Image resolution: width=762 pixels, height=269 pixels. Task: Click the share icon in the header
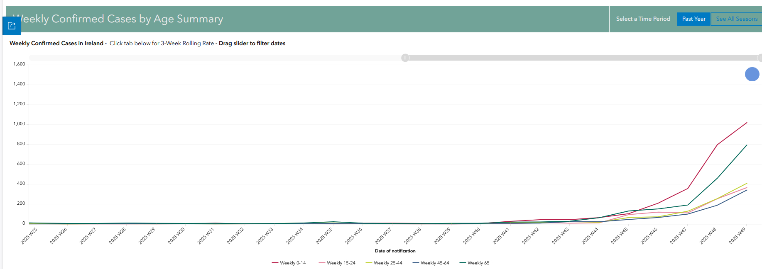tap(12, 26)
